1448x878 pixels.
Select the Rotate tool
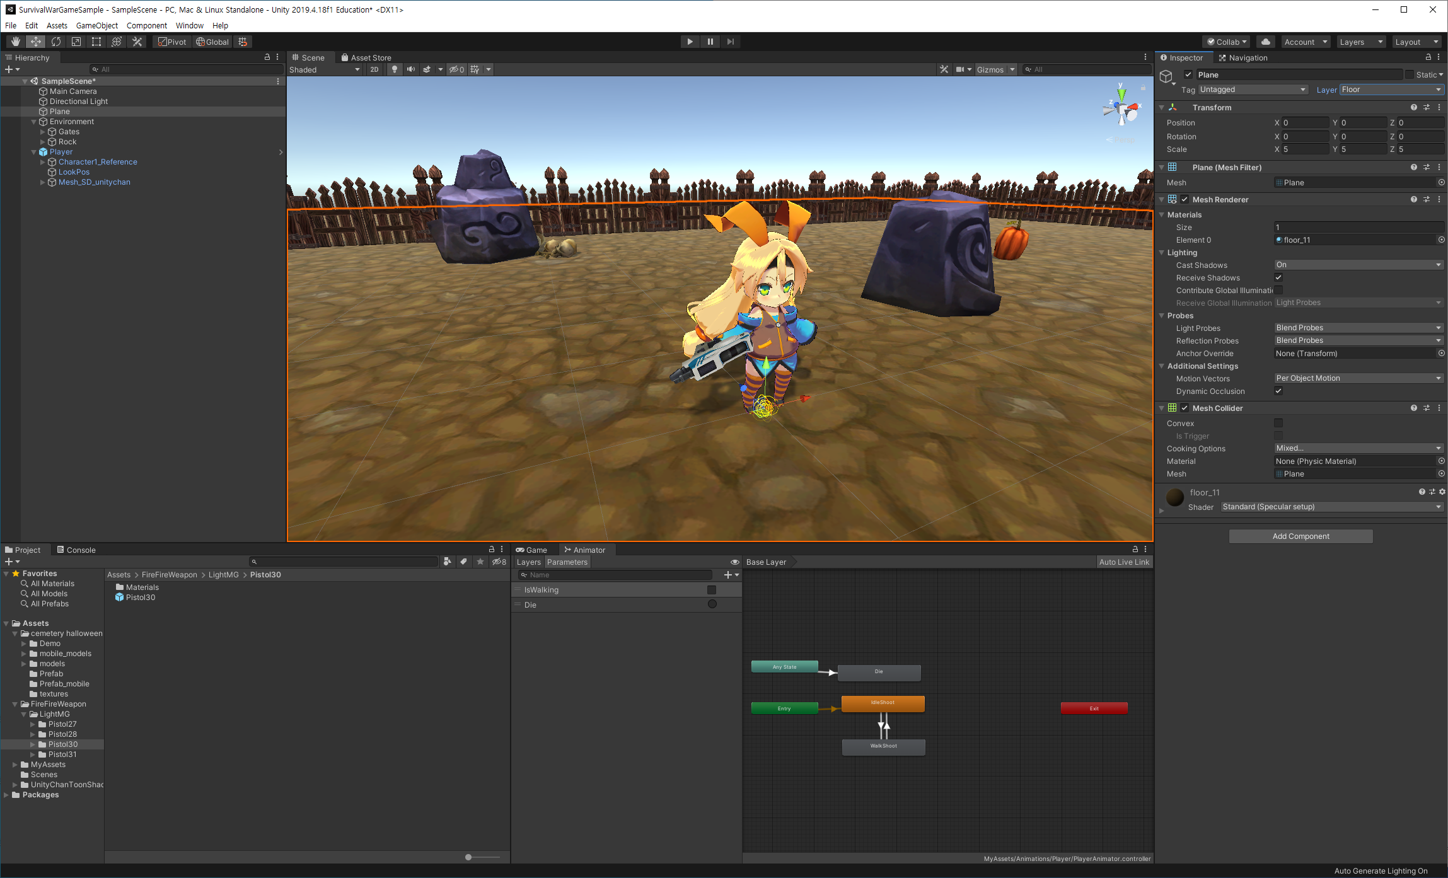(x=56, y=42)
